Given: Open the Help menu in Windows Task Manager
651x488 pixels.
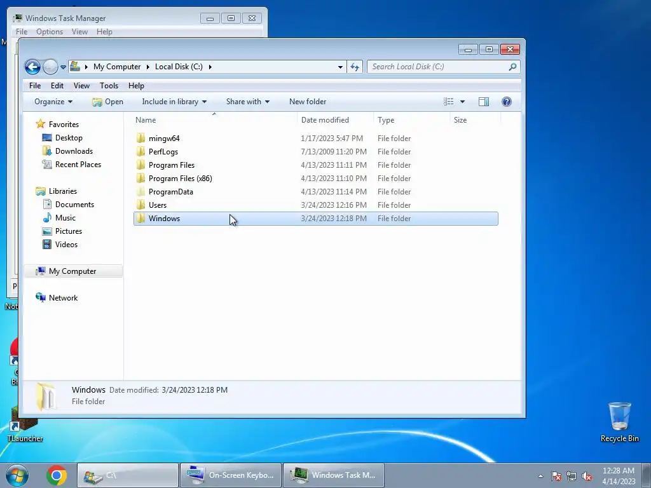Looking at the screenshot, I should click(x=104, y=32).
